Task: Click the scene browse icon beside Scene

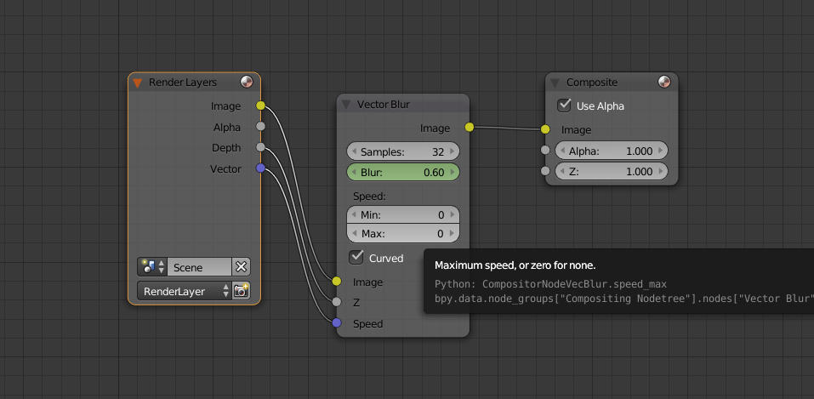Action: (152, 267)
